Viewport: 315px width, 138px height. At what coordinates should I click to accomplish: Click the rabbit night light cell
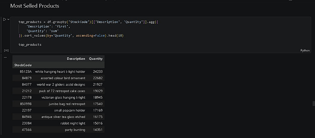click(x=73, y=123)
